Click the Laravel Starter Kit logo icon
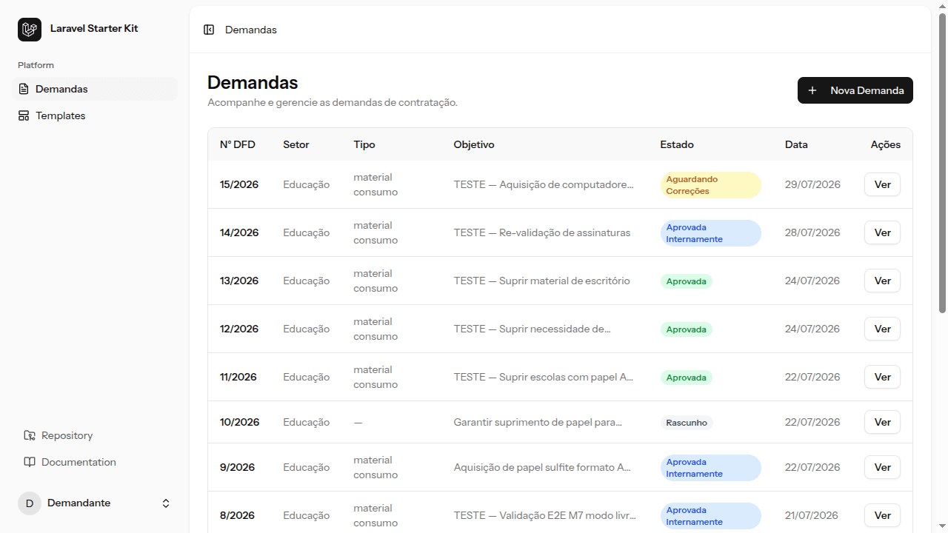The image size is (948, 533). (30, 30)
